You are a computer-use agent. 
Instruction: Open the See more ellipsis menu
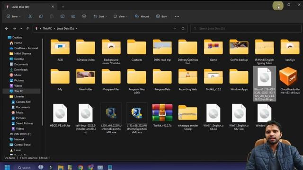click(177, 17)
